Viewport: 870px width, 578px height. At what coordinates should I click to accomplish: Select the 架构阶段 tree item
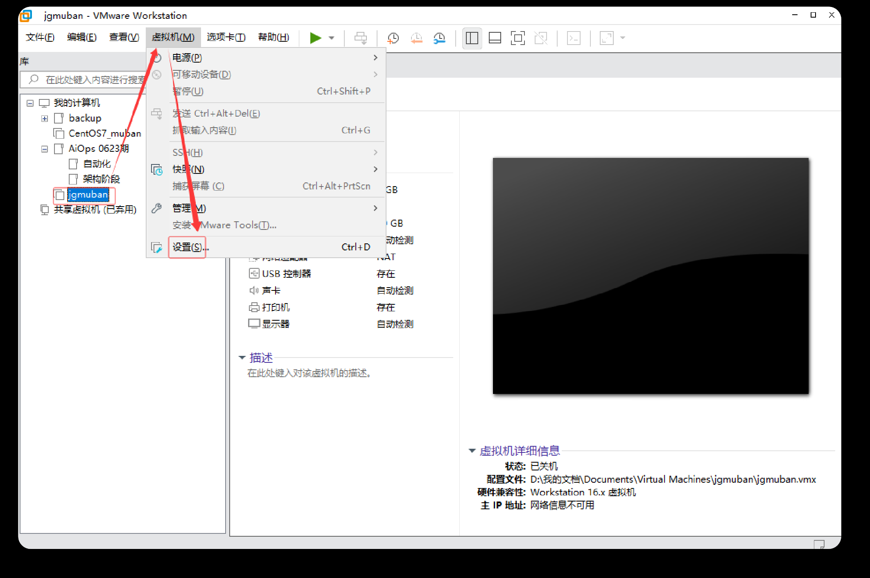(x=102, y=179)
